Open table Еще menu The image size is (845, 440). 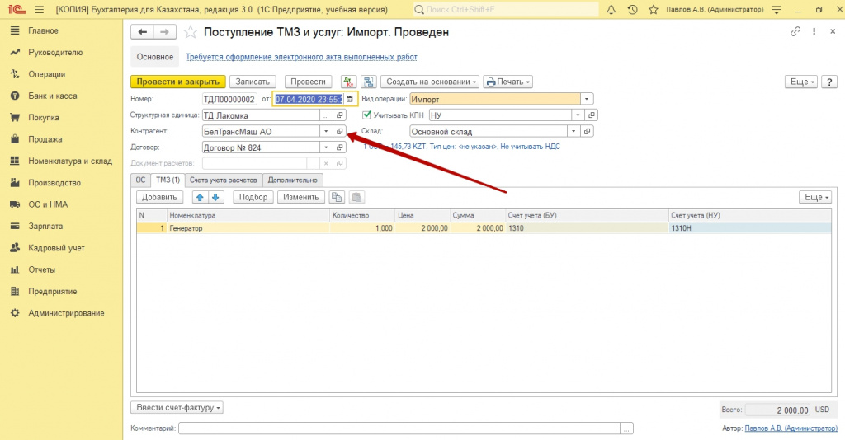click(x=815, y=198)
